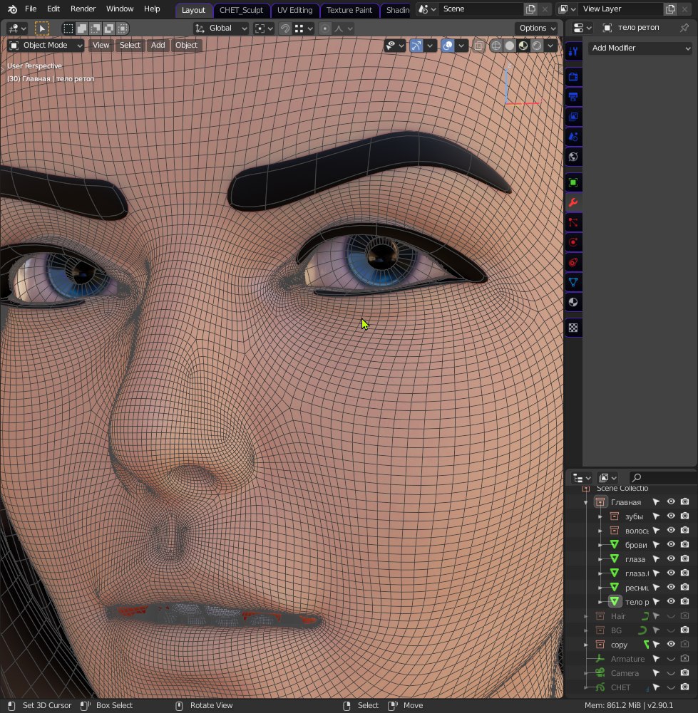Collapse the Главная collection

pos(586,502)
